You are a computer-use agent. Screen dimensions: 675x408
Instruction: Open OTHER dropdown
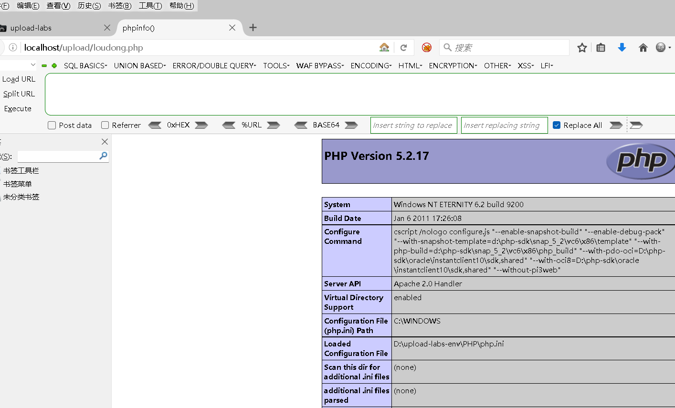[x=497, y=66]
